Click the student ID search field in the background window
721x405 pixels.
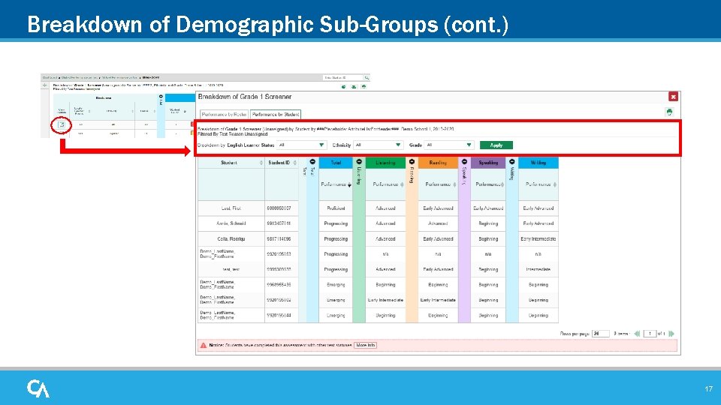[x=343, y=78]
